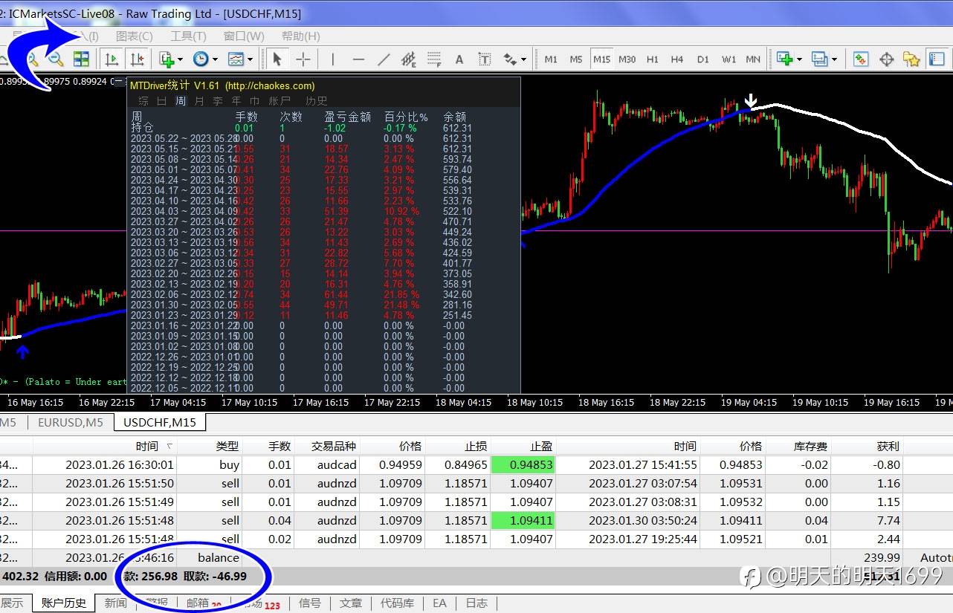Toggle chart shift from right edge
The image size is (953, 613).
click(x=138, y=59)
